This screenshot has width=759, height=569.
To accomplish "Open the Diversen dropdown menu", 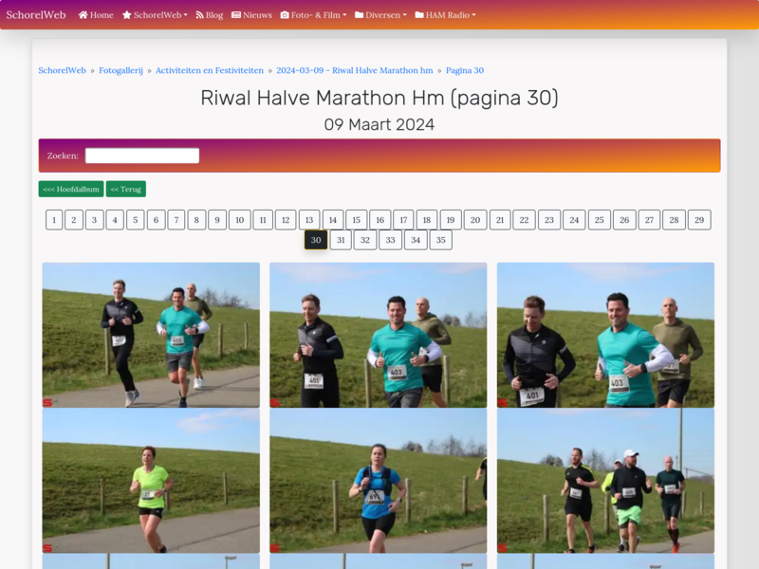I will click(380, 15).
